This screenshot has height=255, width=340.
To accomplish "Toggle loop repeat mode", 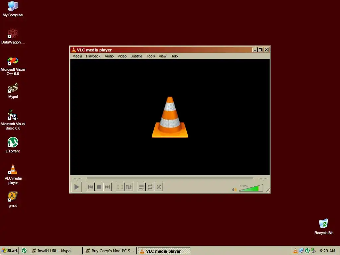I will [150, 187].
